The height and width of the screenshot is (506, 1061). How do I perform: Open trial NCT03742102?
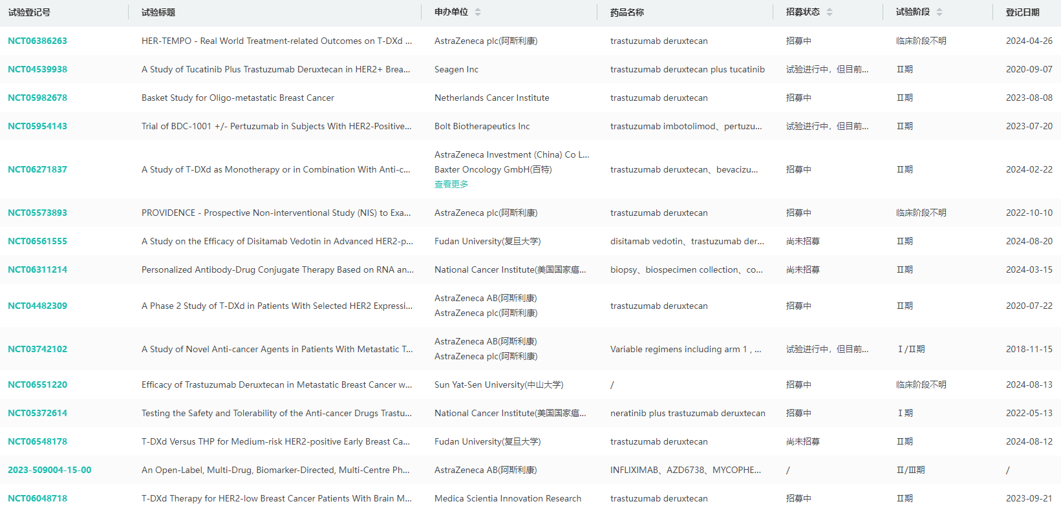[x=38, y=349]
